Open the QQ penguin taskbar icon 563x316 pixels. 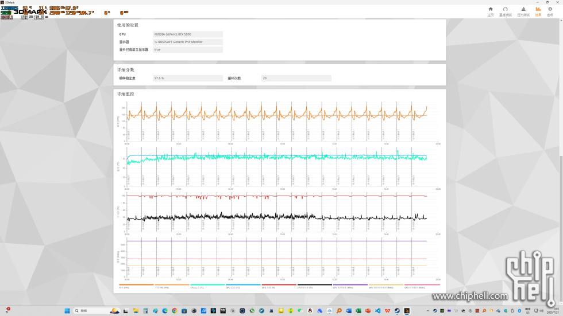[x=310, y=311]
